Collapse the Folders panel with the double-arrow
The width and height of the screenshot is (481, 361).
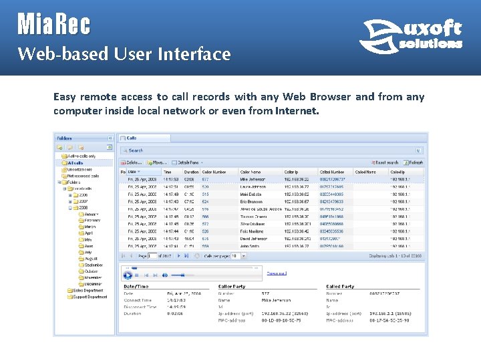[x=110, y=138]
